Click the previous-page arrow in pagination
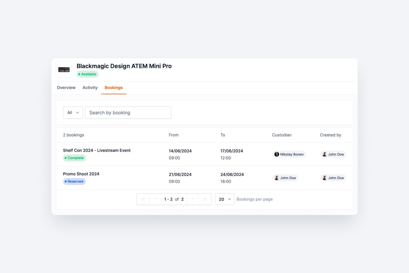Screen dimensions: 409x273 click(x=155, y=199)
